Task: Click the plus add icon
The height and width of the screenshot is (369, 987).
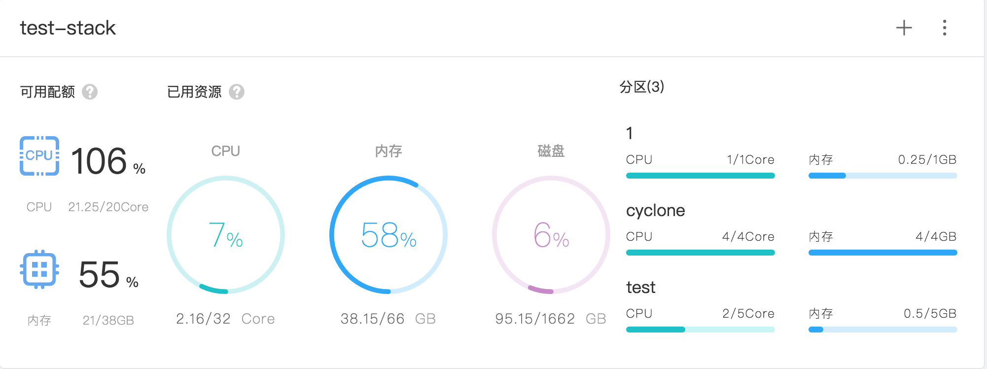Action: (x=904, y=28)
